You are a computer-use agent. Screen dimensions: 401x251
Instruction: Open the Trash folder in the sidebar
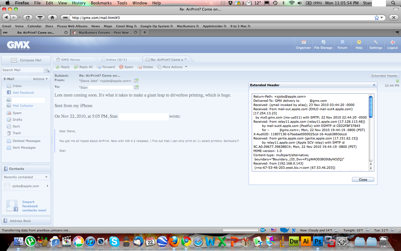coord(17,133)
